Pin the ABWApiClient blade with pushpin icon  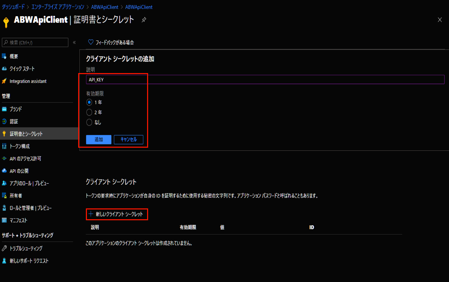tap(144, 20)
